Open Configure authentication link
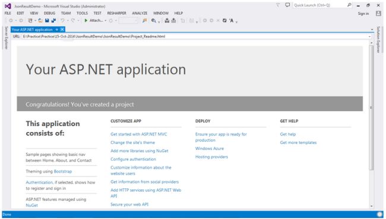The height and width of the screenshot is (219, 386). coord(133,159)
